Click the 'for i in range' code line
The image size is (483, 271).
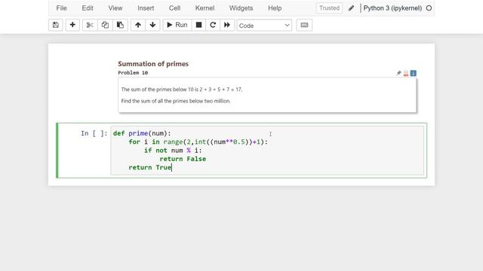pyautogui.click(x=198, y=142)
